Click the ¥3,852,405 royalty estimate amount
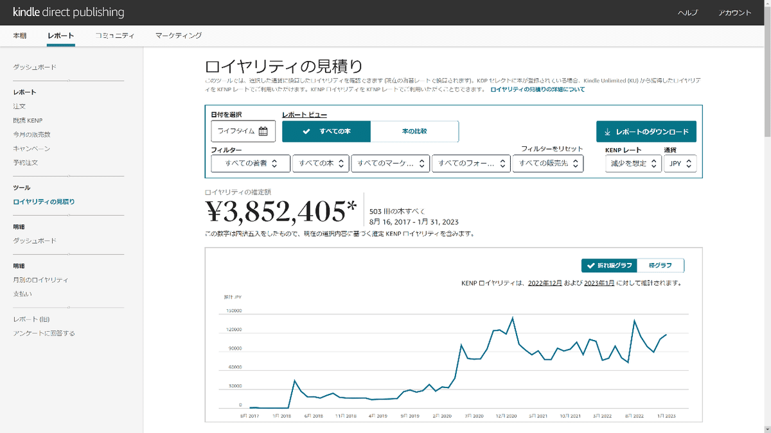The height and width of the screenshot is (433, 771). pos(281,210)
